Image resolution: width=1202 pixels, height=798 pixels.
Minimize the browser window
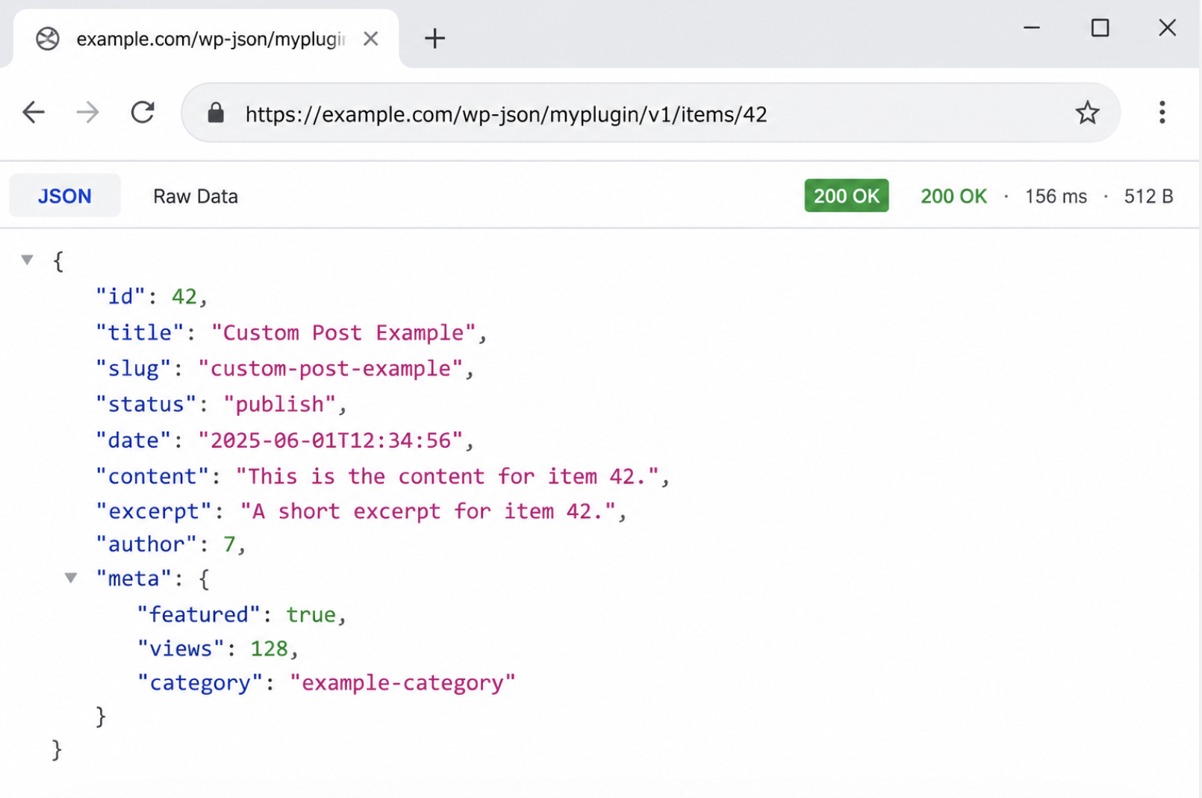[1031, 28]
